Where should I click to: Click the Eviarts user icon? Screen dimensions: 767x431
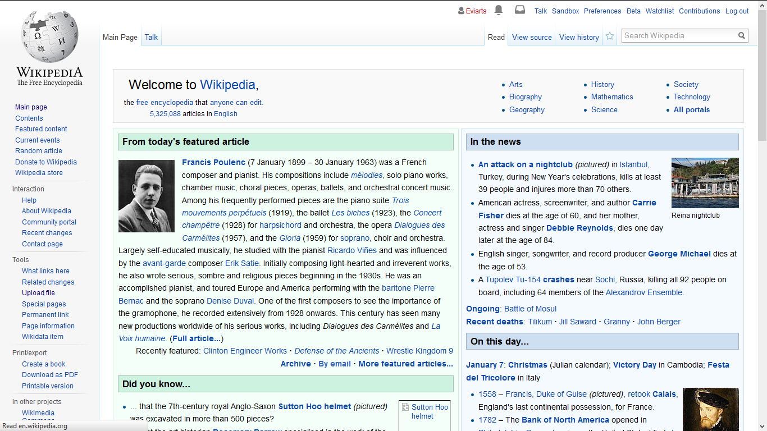point(462,11)
